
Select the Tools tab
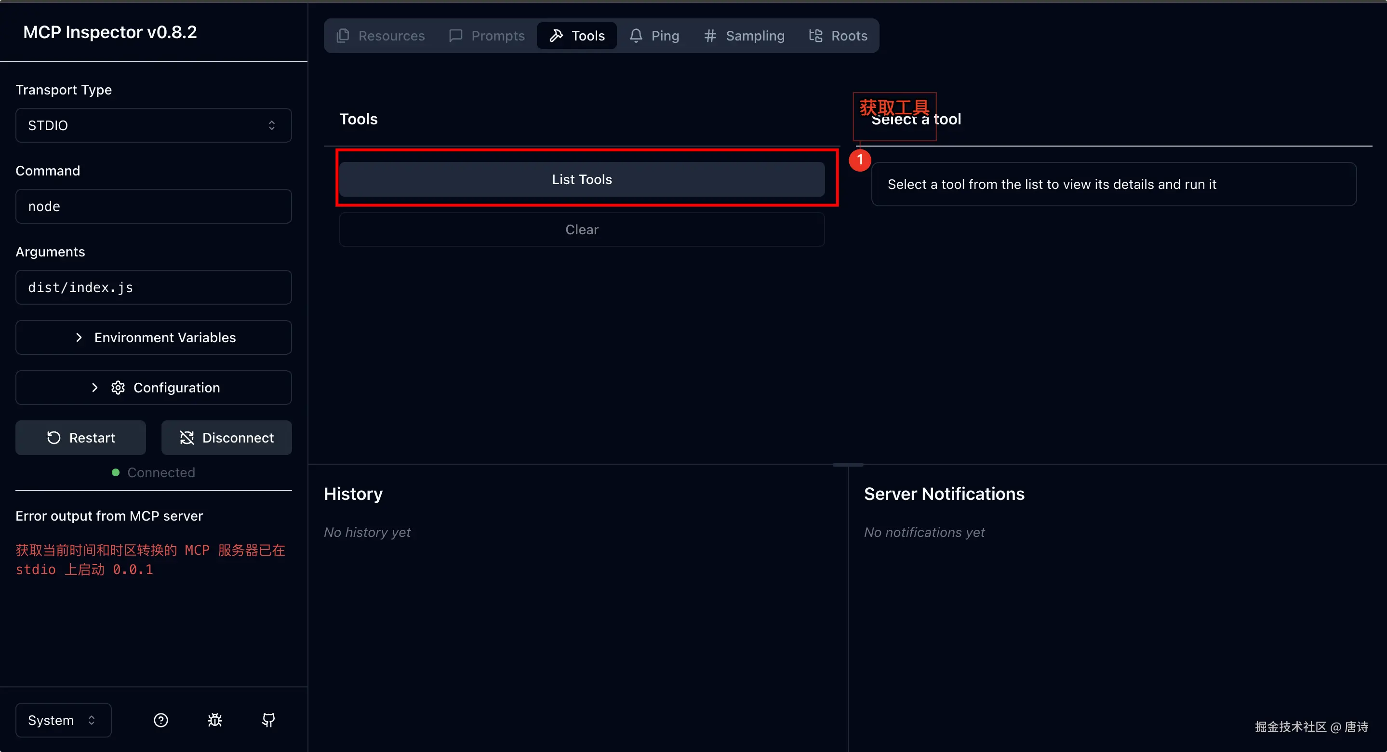577,36
